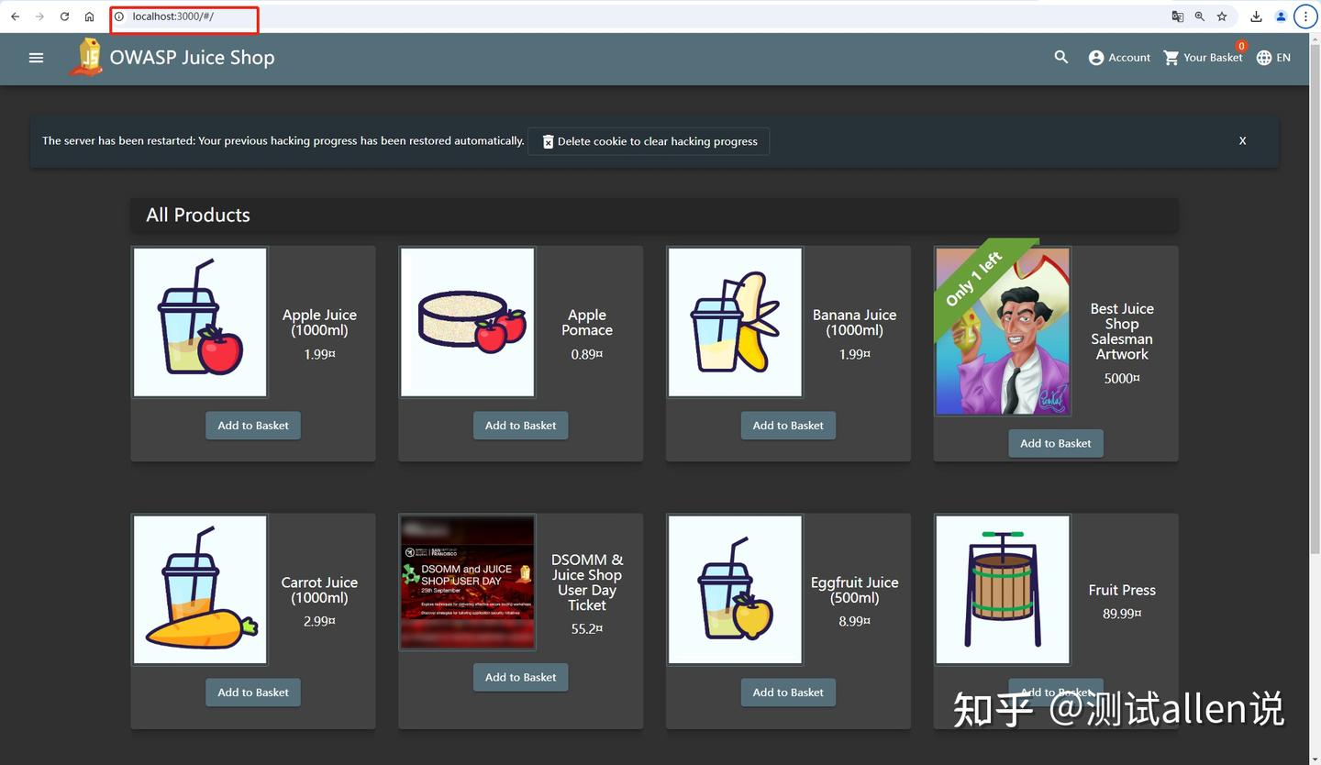The width and height of the screenshot is (1321, 765).
Task: Open Your Basket shopping cart
Action: [1202, 57]
